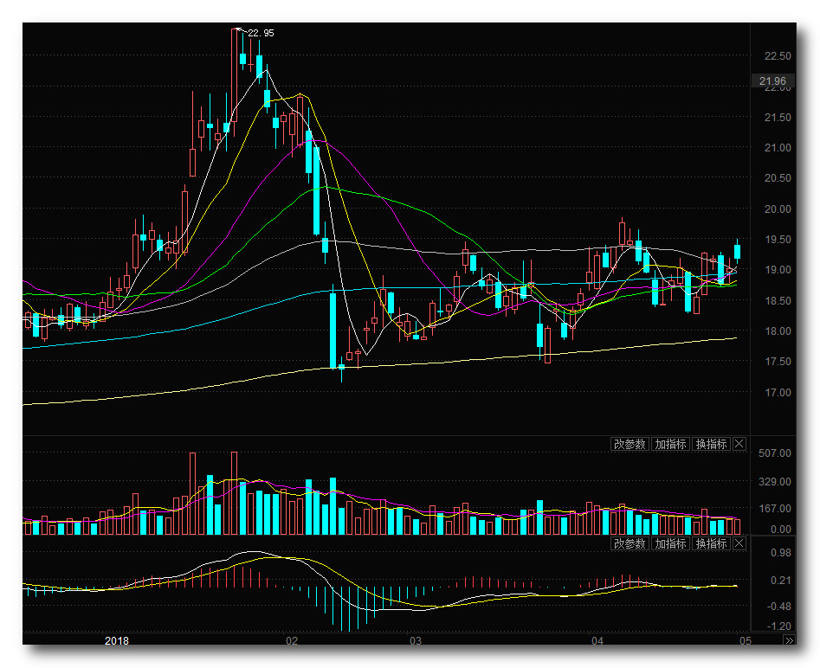Click 加指标 in the volume indicator panel

670,444
